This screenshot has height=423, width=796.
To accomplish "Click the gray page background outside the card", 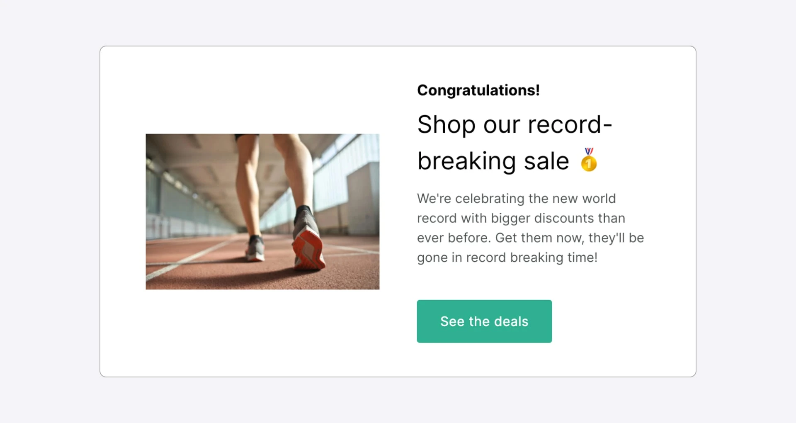I will pyautogui.click(x=50, y=207).
